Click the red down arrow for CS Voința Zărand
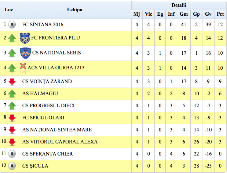This screenshot has width=227, height=173. pos(12,82)
